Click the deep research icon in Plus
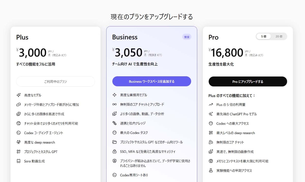Screen dimensions: 305x182 click(18, 142)
